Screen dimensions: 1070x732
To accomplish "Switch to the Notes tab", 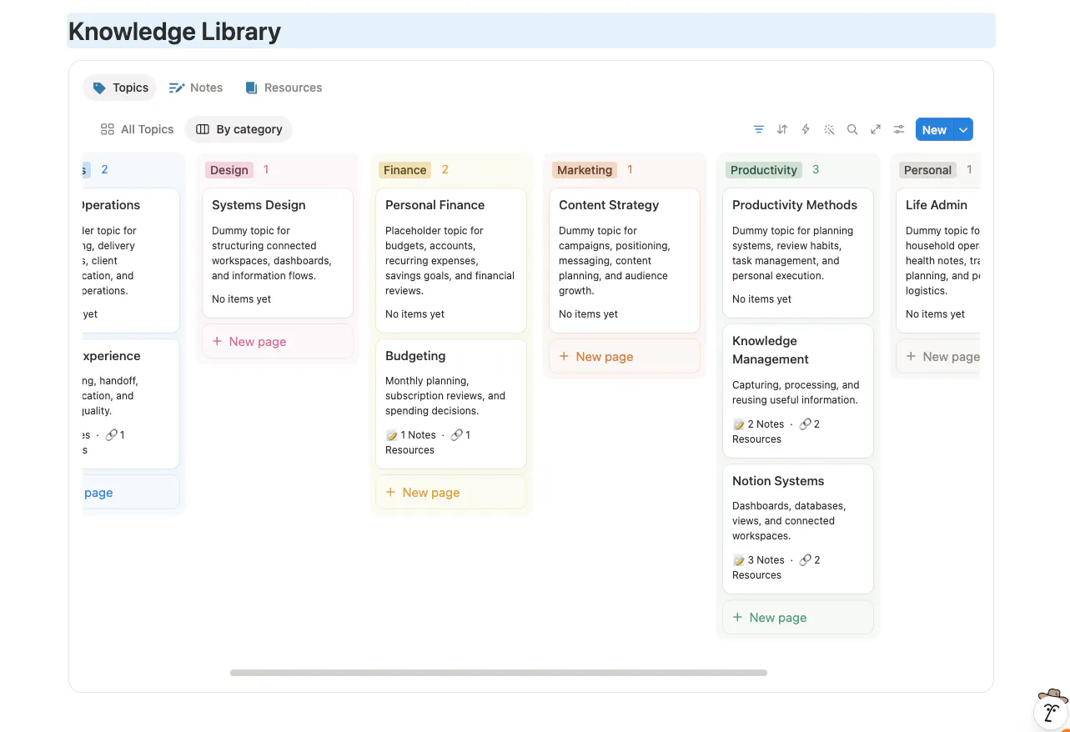I will pos(196,88).
